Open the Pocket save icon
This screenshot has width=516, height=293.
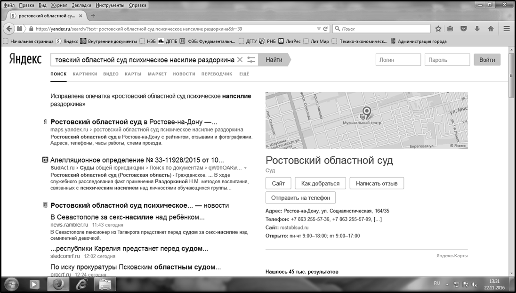tap(464, 29)
